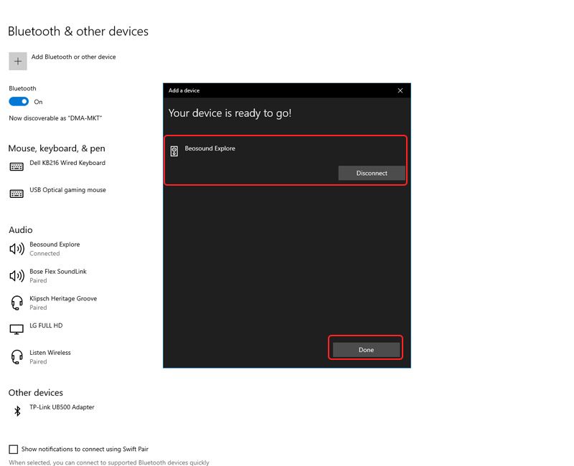Screen dimensions: 574x466
Task: Close the Add a device dialog
Action: (x=400, y=91)
